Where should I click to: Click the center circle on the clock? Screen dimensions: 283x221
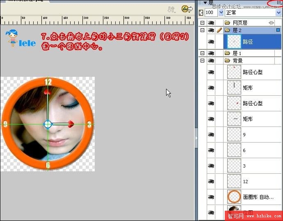48,124
